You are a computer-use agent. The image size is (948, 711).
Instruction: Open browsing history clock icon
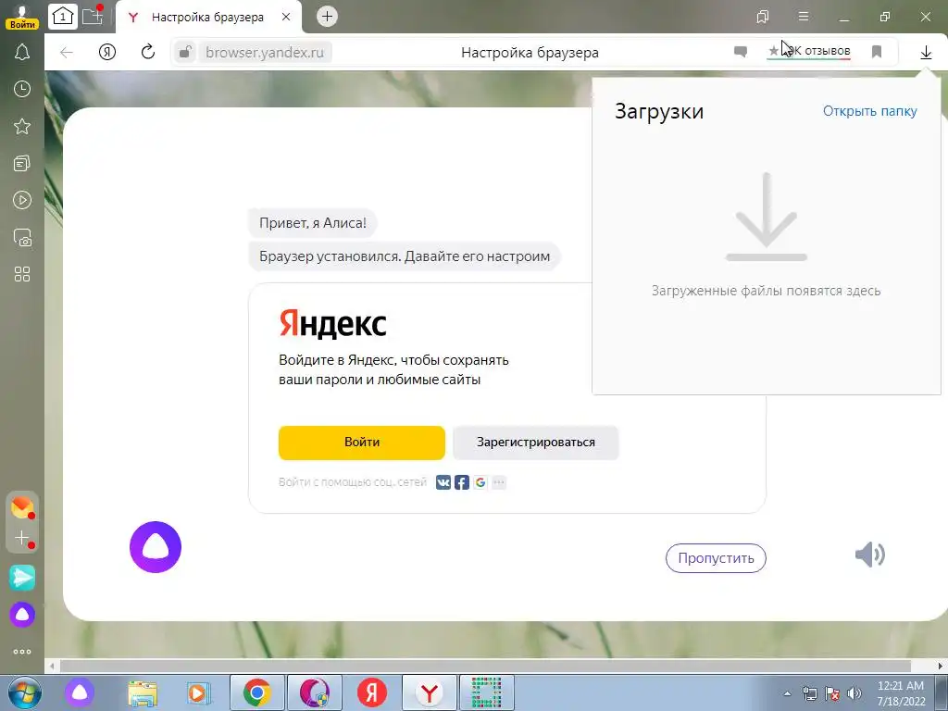(x=22, y=90)
